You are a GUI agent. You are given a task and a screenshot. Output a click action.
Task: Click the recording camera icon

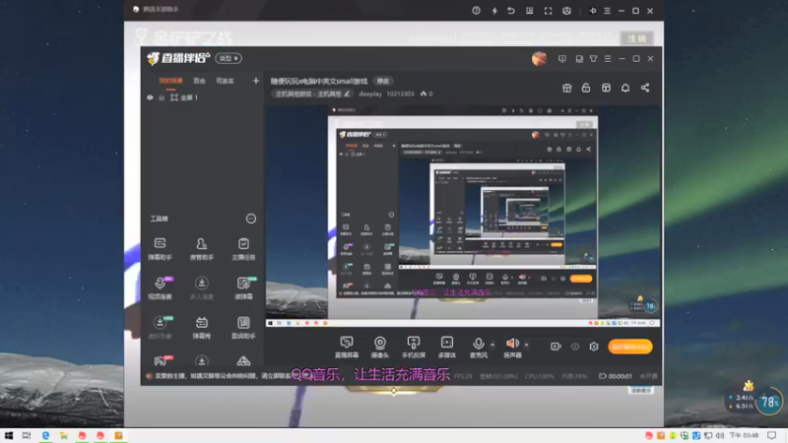556,347
